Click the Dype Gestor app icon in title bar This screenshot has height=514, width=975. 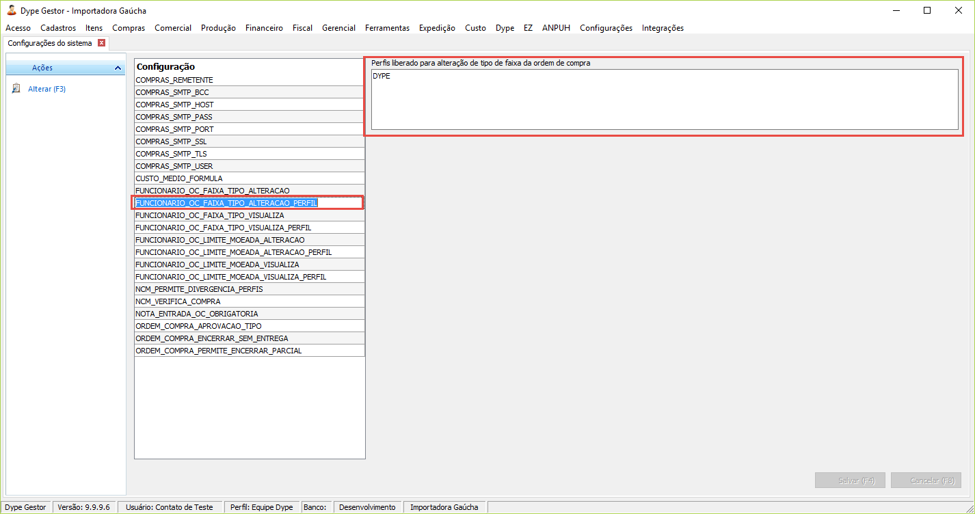[12, 10]
